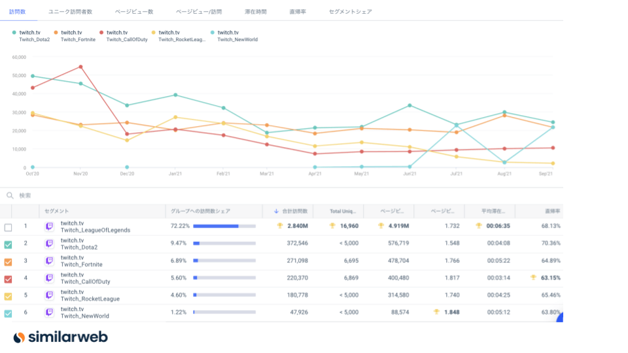Toggle Twitch_NewWorld legend entry in chart

pos(237,36)
